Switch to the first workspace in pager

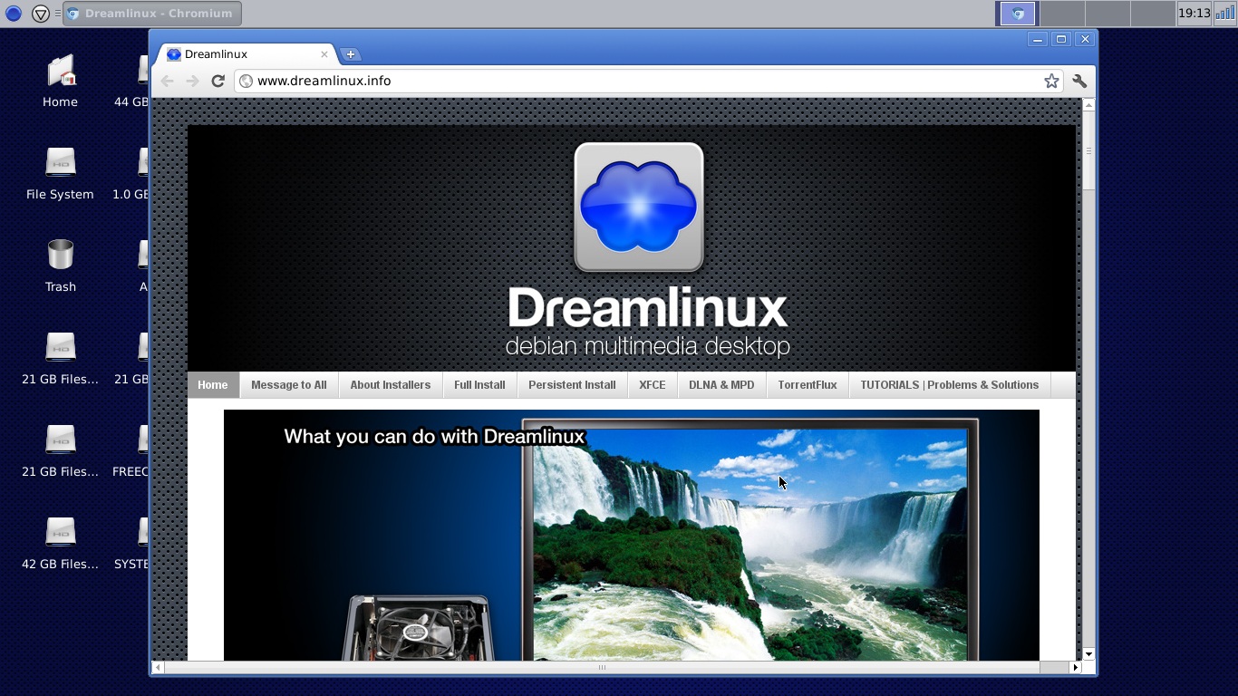click(x=1018, y=14)
